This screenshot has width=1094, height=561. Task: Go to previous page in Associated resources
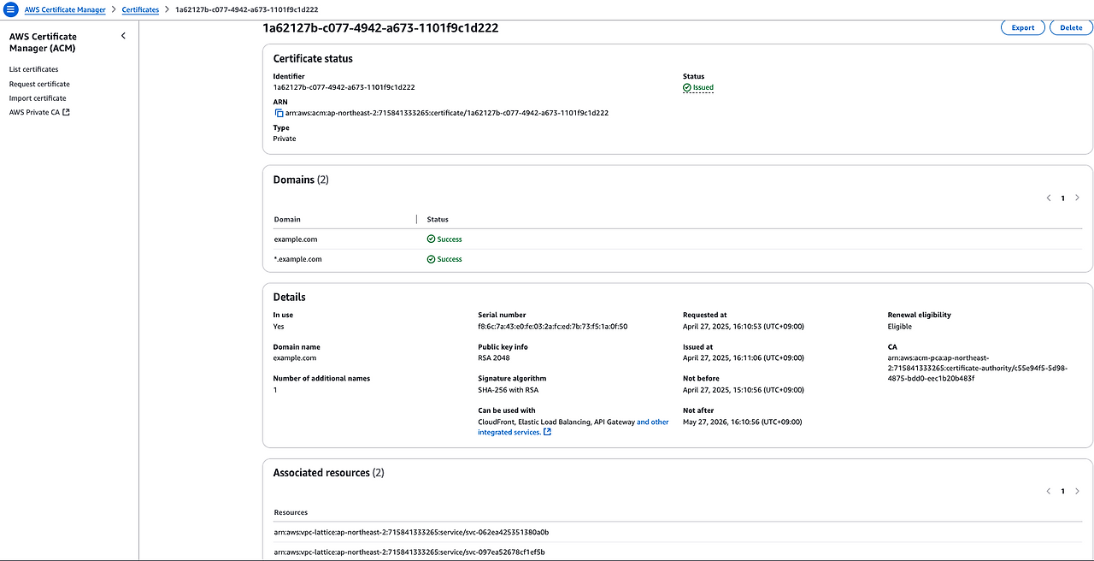[1049, 491]
